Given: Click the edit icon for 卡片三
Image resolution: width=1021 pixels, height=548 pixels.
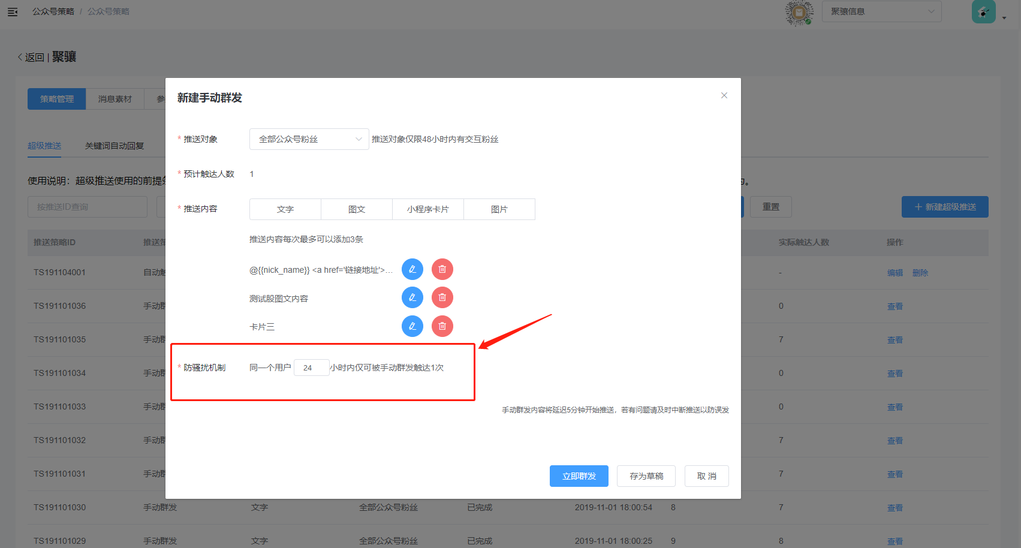Looking at the screenshot, I should tap(412, 326).
